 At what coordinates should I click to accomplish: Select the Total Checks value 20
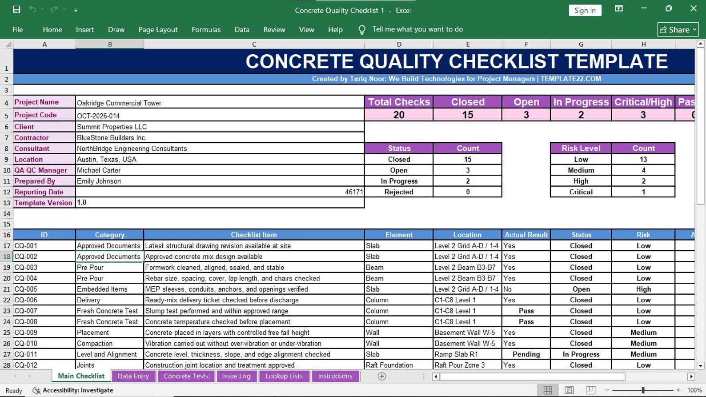pos(399,115)
